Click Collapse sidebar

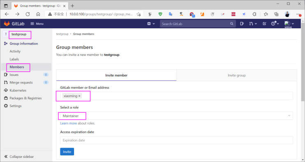(19, 157)
